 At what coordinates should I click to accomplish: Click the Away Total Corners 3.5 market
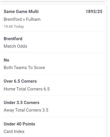pos(26,110)
